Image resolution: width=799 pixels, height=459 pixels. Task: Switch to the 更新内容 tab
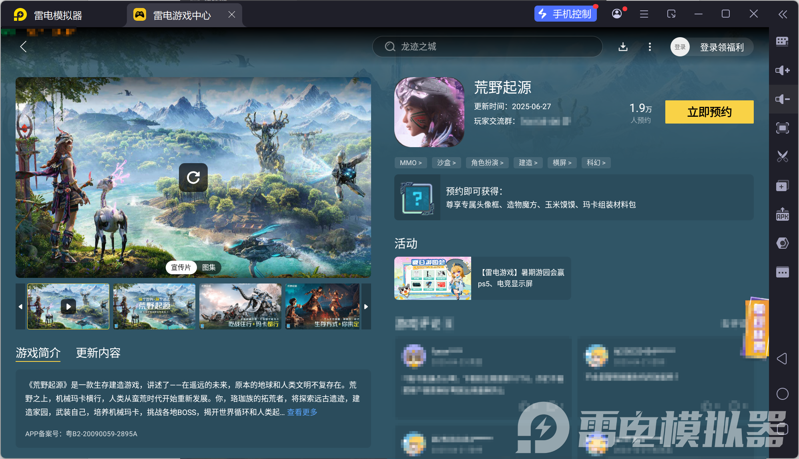[98, 353]
